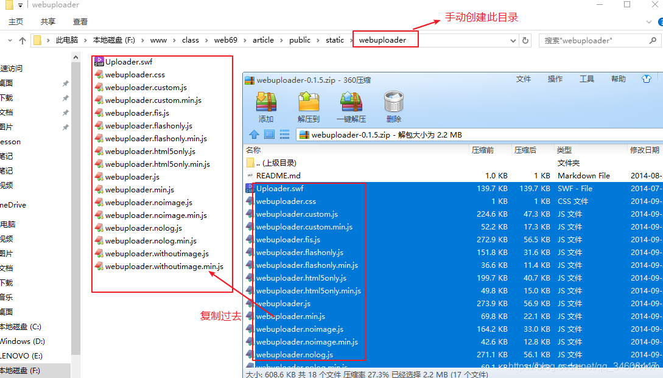Select webuploader.custom.js in Explorer folder
The width and height of the screenshot is (663, 378).
(x=146, y=88)
